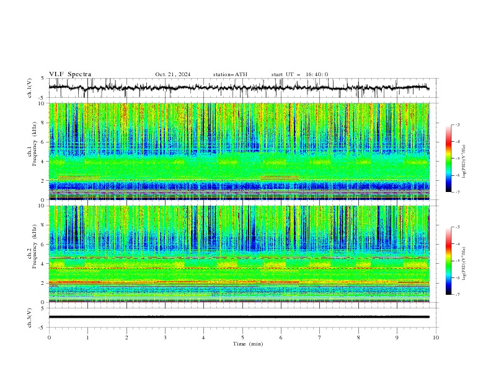The width and height of the screenshot is (491, 379).
Task: Click time axis tick label "4"
Action: point(203,338)
